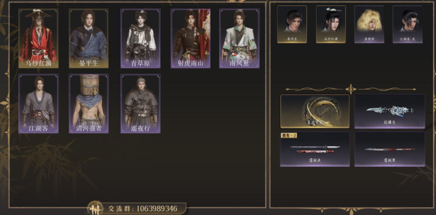The height and width of the screenshot is (215, 436).
Task: Pick the 遥夜行 dark outfit card
Action: (140, 103)
